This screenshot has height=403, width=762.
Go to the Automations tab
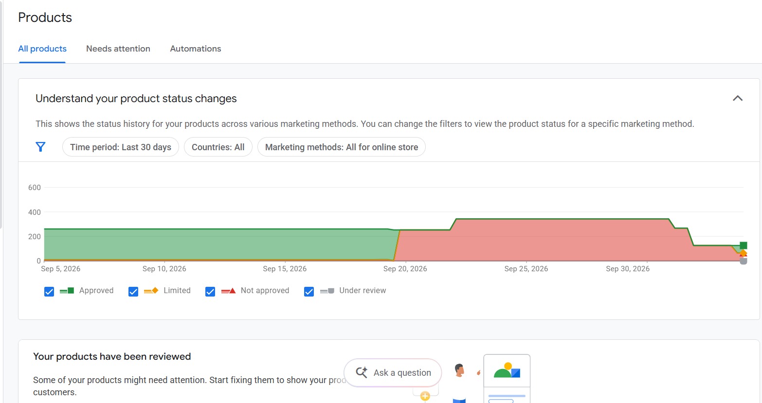[196, 49]
